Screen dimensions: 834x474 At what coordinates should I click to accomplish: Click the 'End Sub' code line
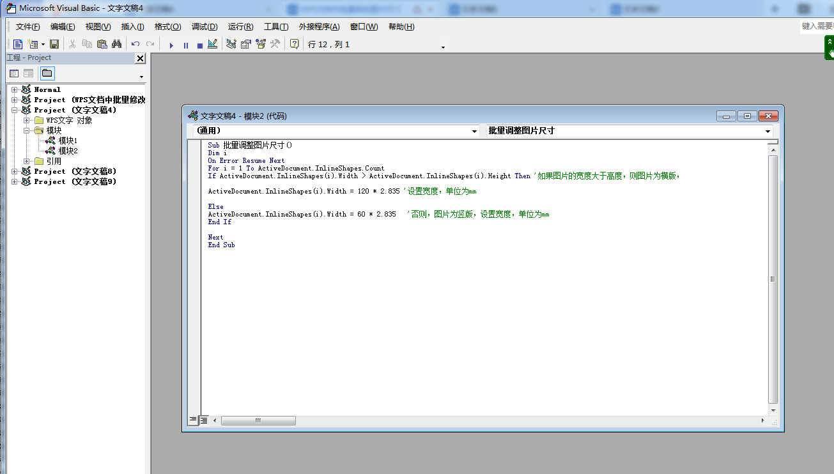[221, 245]
